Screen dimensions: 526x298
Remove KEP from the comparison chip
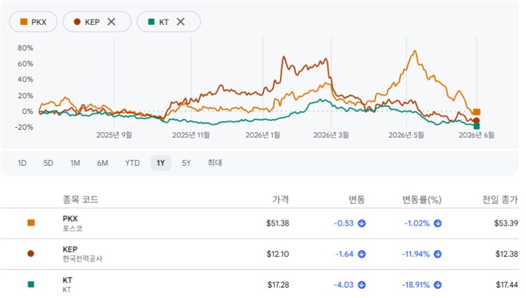(x=111, y=22)
